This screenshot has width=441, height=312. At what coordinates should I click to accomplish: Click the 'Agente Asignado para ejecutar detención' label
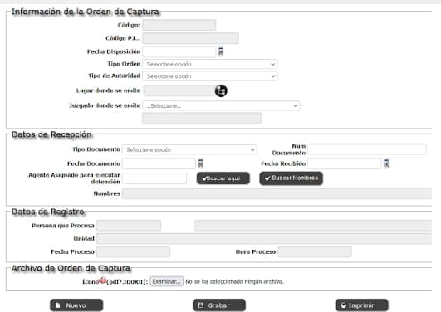(x=74, y=178)
